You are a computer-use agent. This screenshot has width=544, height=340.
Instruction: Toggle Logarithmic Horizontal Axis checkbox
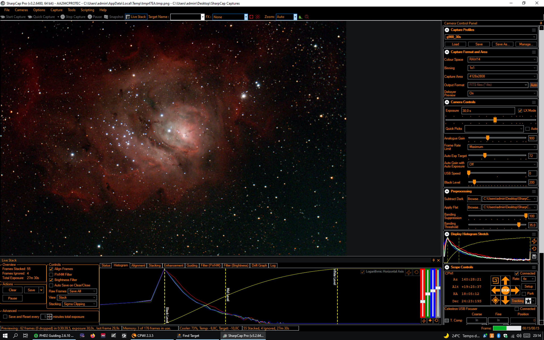tap(363, 272)
